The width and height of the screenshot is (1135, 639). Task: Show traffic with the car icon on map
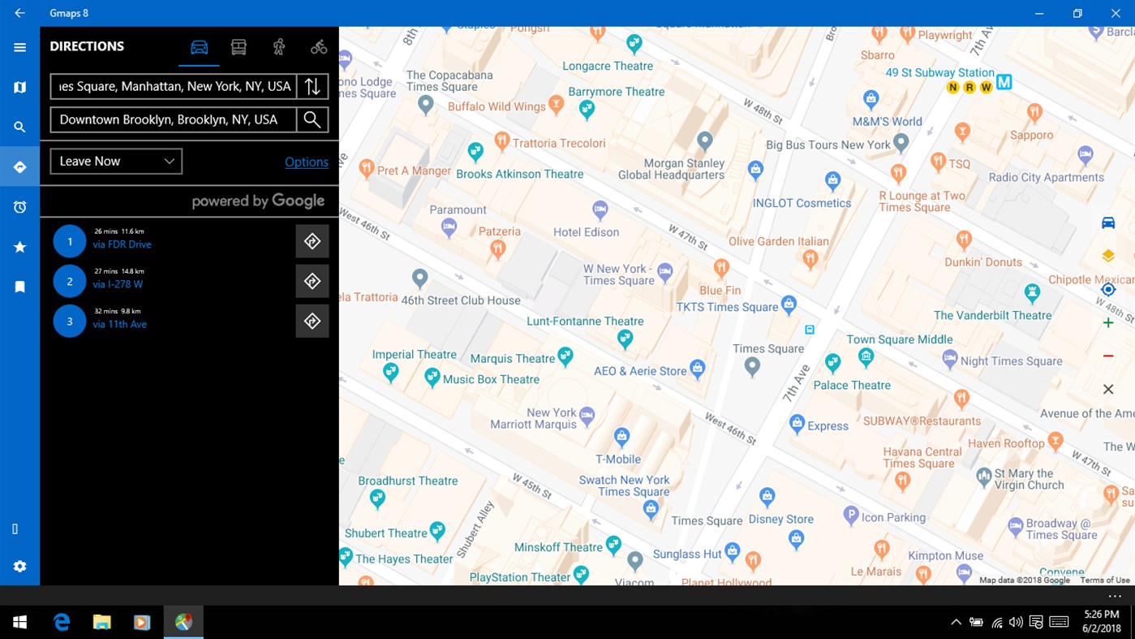point(1107,222)
